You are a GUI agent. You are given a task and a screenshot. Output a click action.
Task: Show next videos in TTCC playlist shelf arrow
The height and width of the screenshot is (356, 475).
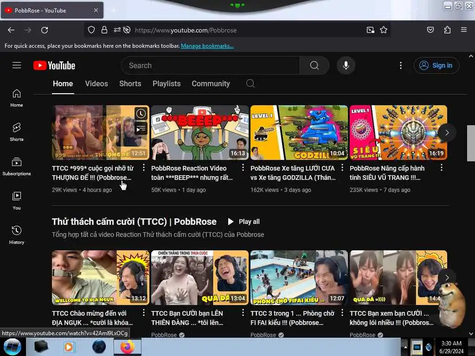[x=447, y=278]
